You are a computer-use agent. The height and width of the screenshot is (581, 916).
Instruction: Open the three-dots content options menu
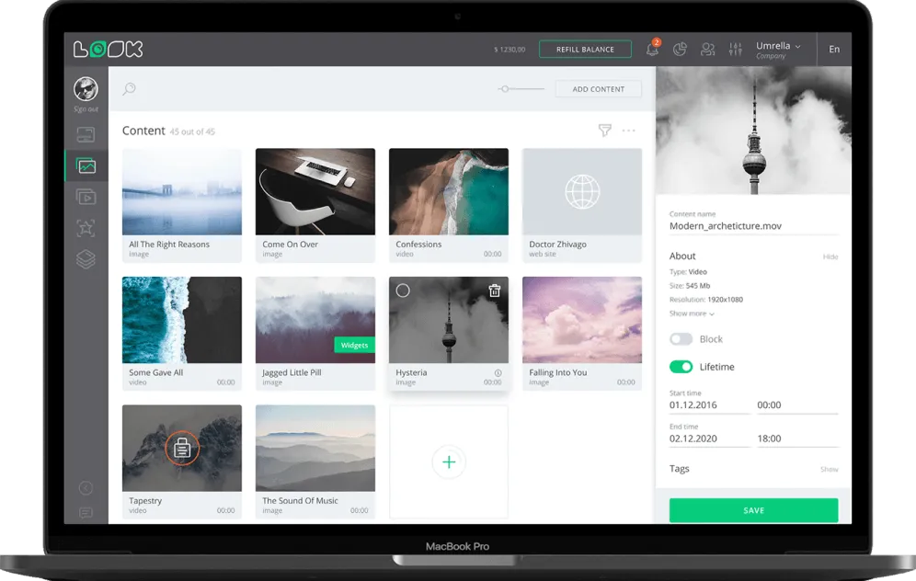tap(628, 131)
